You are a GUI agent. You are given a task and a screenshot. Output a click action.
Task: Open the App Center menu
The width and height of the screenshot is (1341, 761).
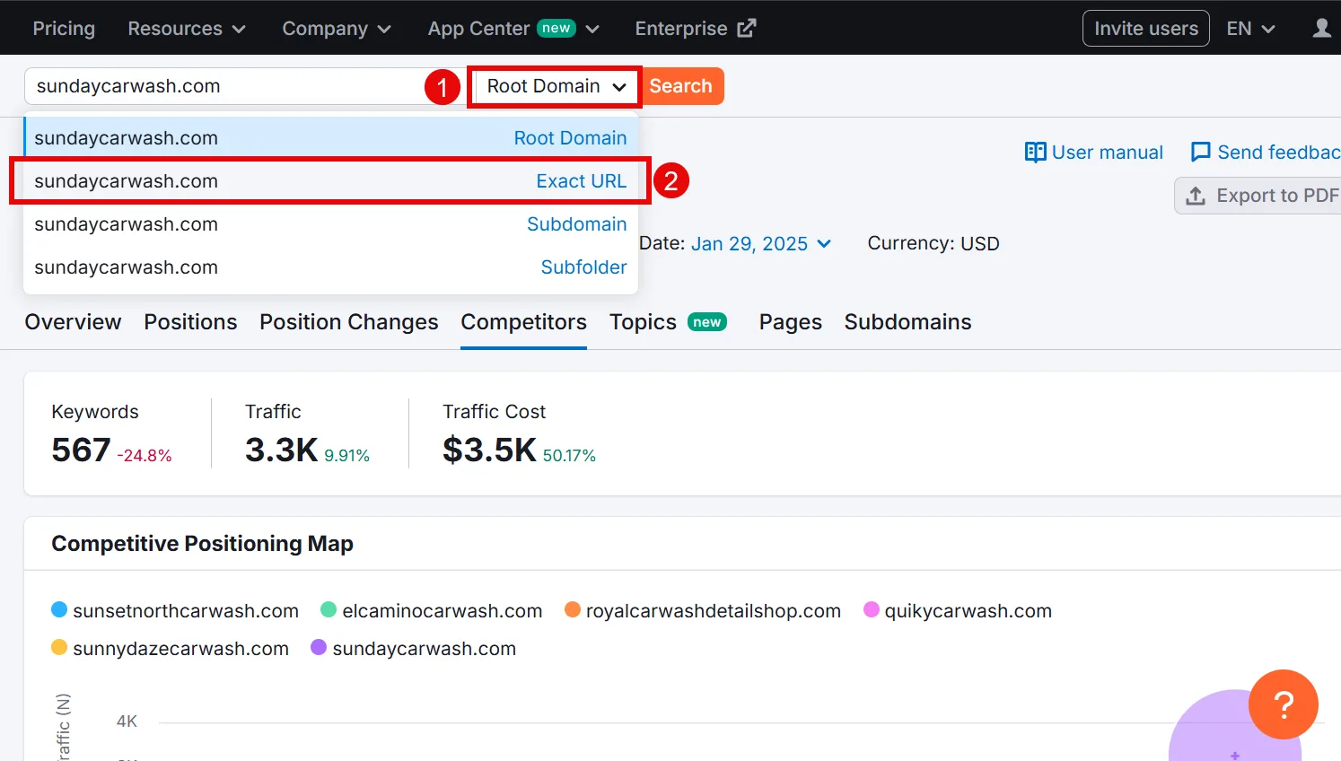tap(513, 29)
